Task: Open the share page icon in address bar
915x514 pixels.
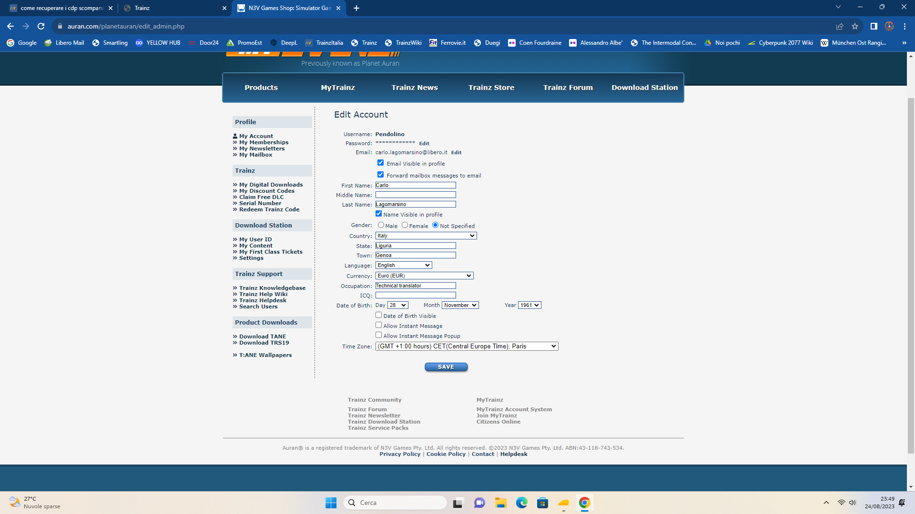Action: click(x=840, y=26)
